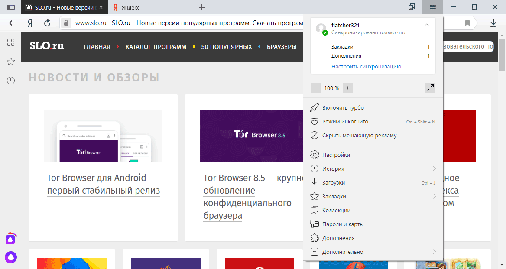Screen dimensions: 506x269
Task: Click the Yandex 'Я' home icon
Action: (30, 23)
